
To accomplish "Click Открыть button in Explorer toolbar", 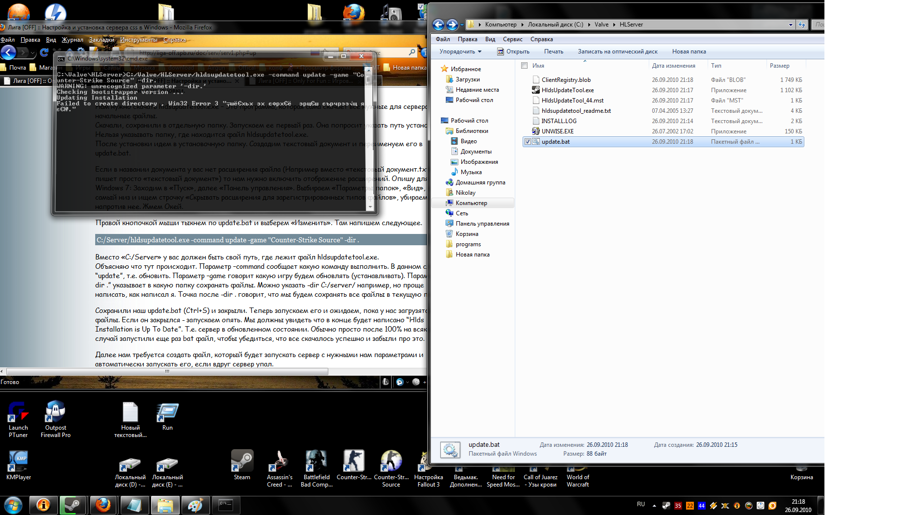I will click(513, 51).
